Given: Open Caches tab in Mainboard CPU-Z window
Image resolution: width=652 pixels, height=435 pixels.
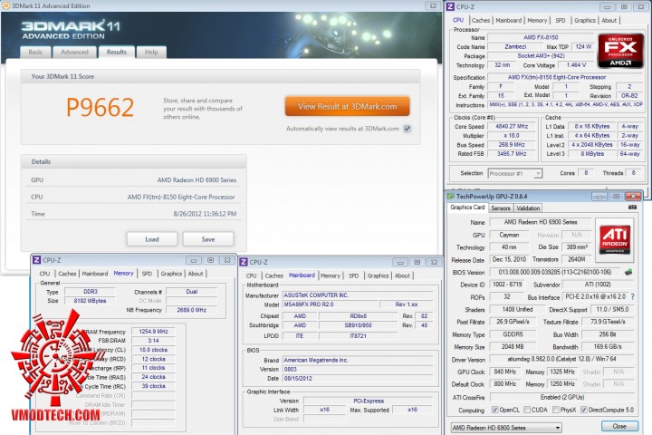Looking at the screenshot, I should click(x=274, y=275).
